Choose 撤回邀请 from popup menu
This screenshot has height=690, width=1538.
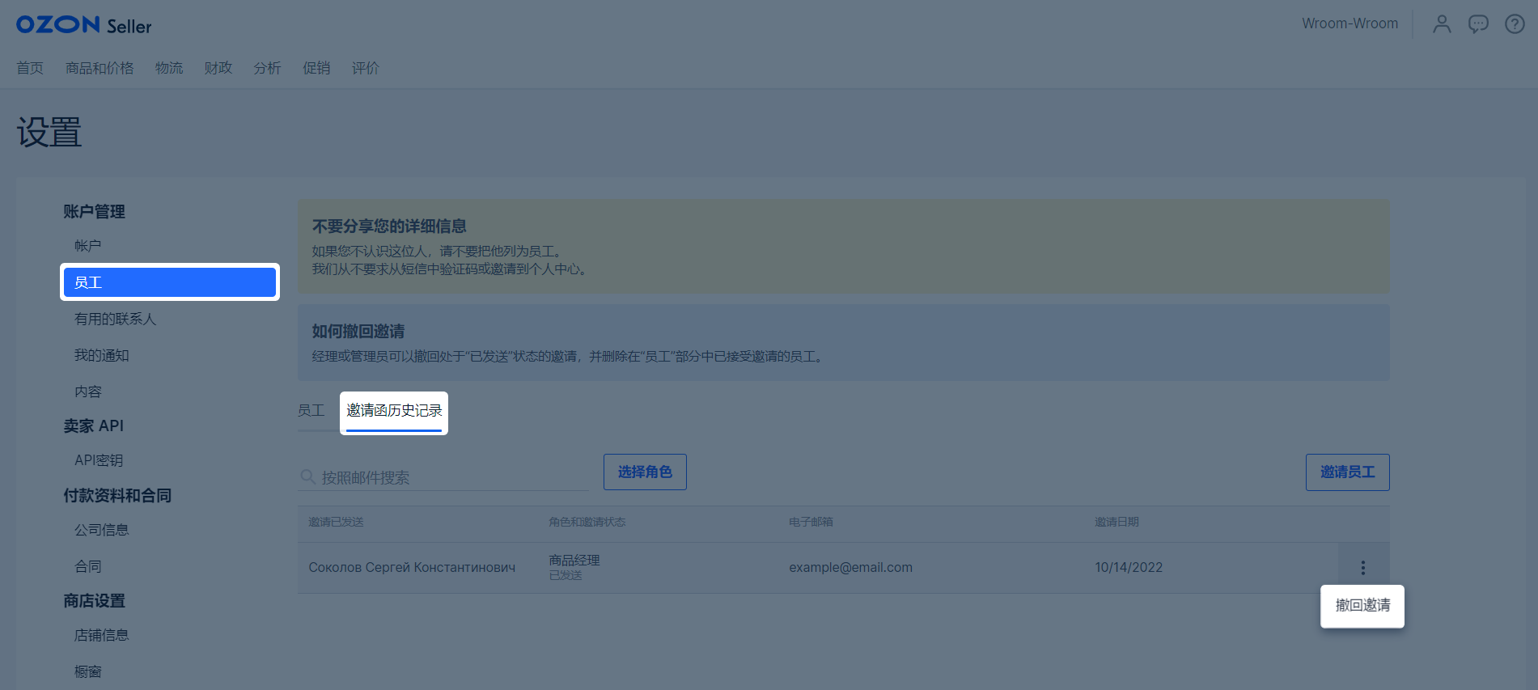(x=1362, y=606)
